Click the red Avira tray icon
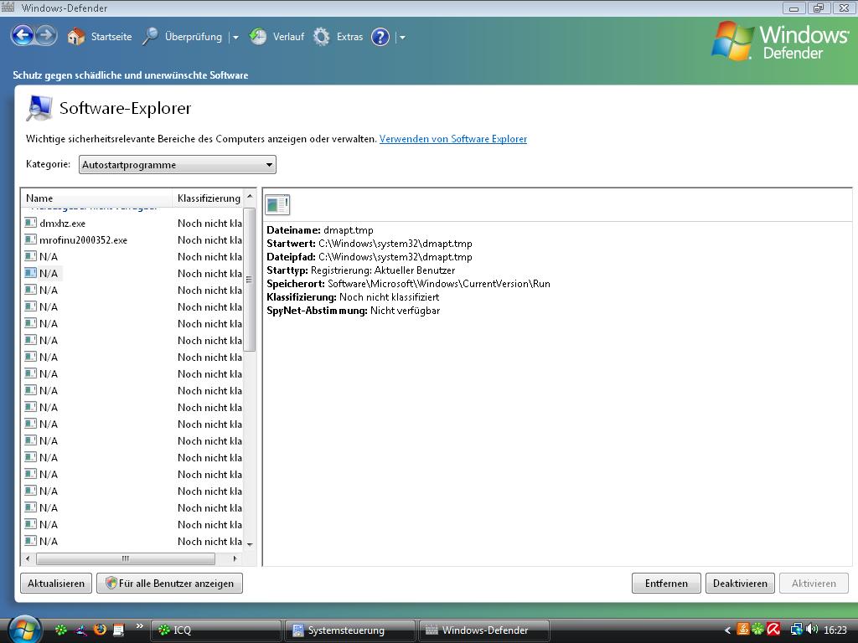The height and width of the screenshot is (643, 858). tap(773, 630)
